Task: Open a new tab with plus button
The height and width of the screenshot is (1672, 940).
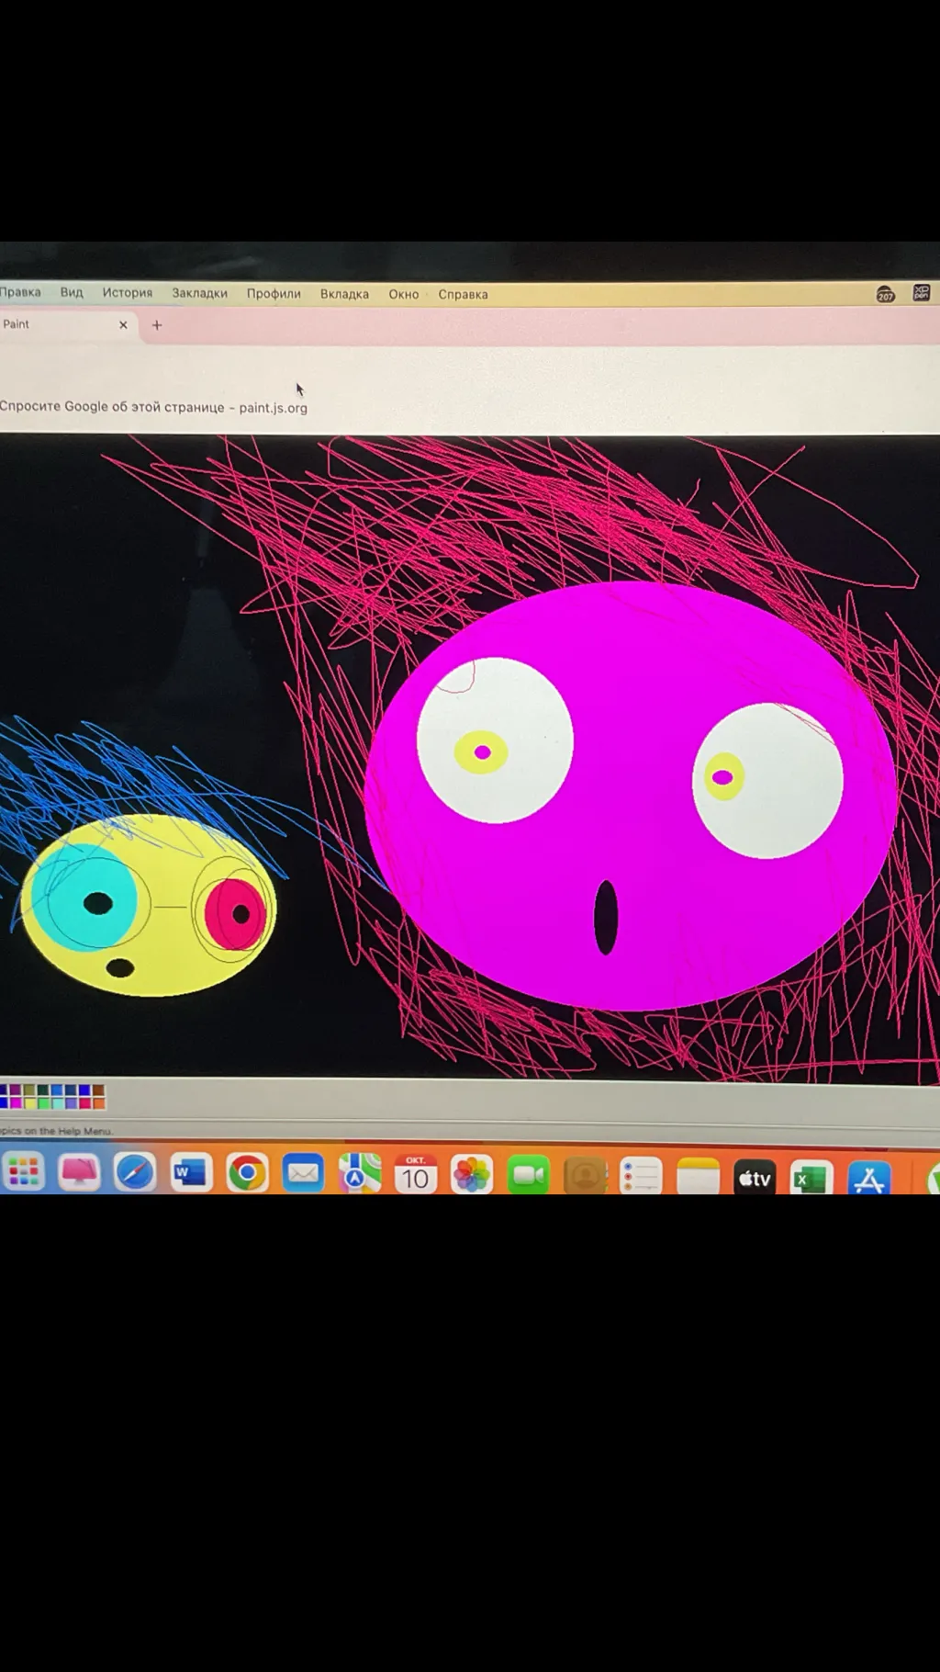Action: tap(157, 325)
